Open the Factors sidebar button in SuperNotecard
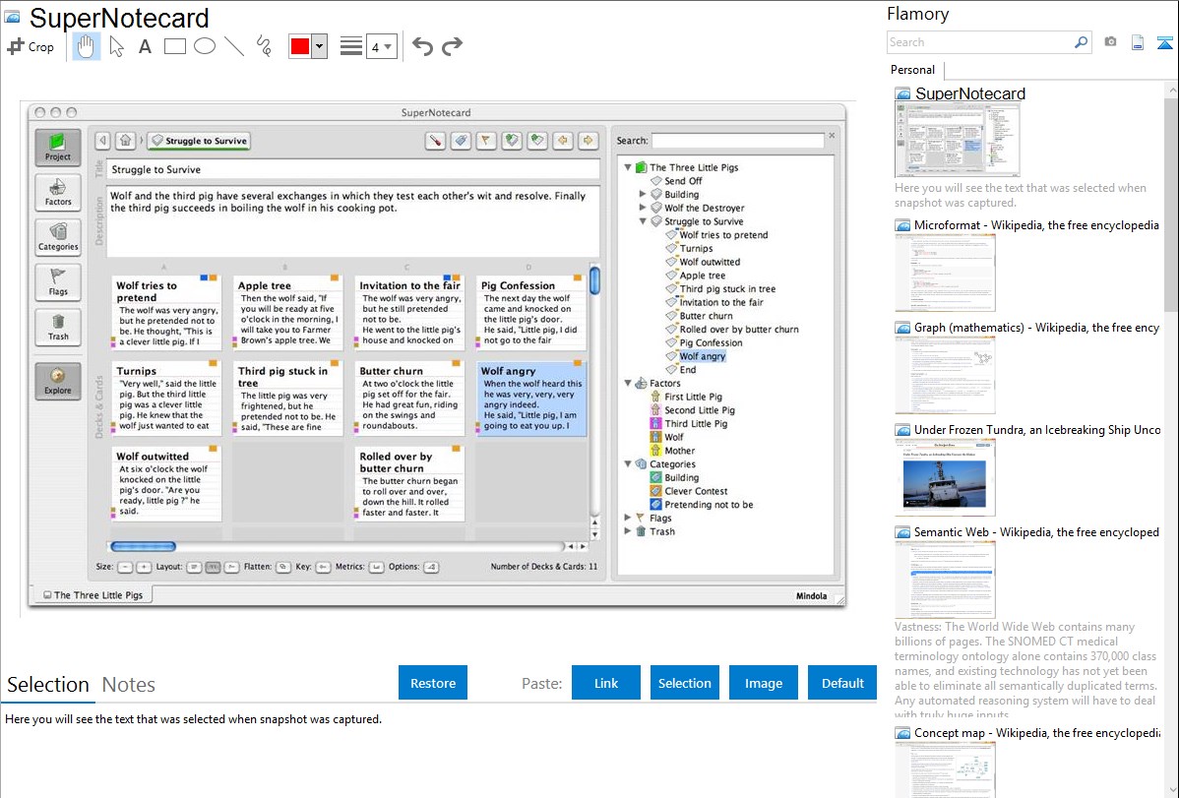Viewport: 1179px width, 798px height. [58, 193]
